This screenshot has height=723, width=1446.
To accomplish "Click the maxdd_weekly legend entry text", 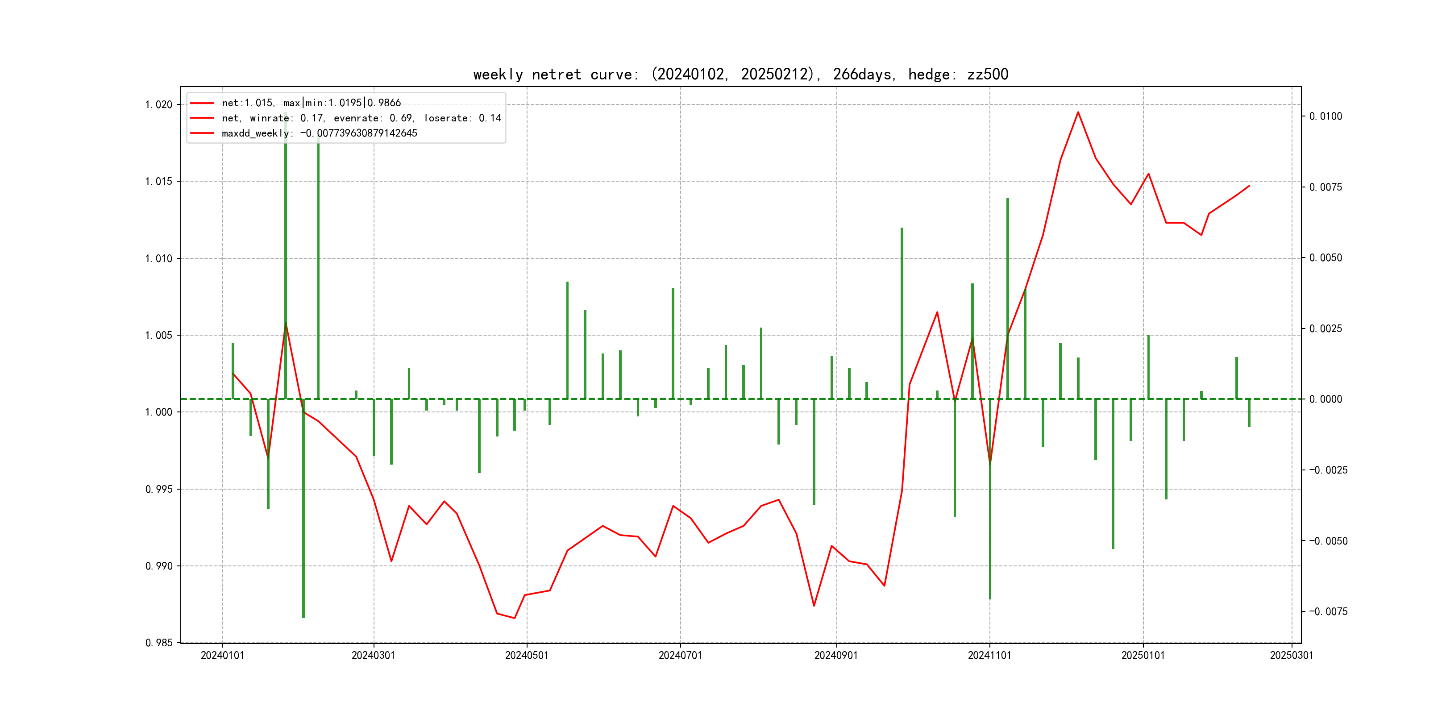I will point(319,133).
